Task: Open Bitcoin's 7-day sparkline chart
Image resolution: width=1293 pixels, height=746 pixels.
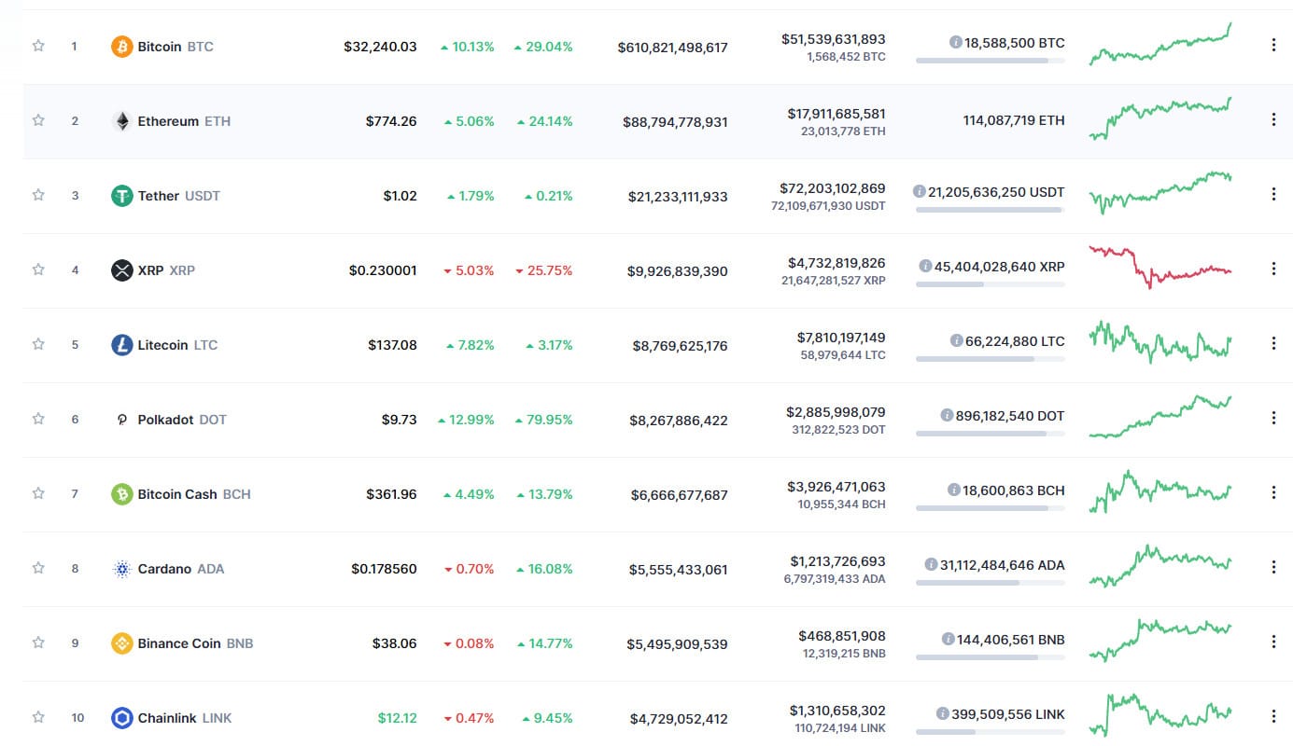Action: [1160, 44]
